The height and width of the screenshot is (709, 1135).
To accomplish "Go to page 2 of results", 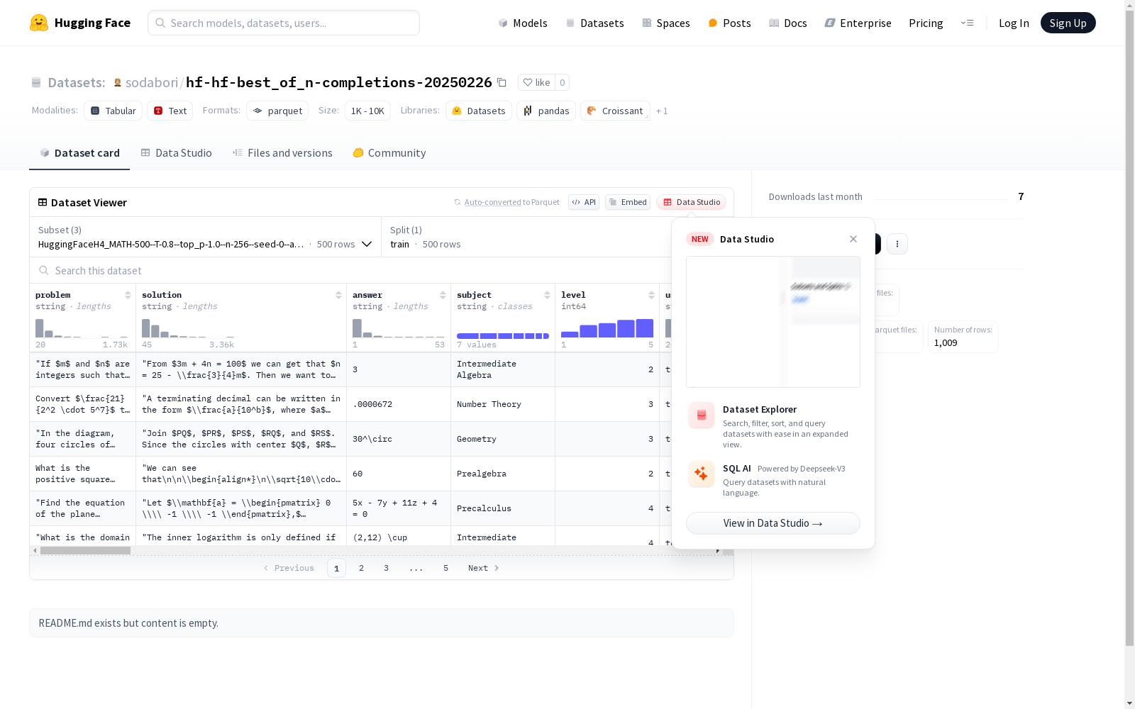I will click(362, 568).
